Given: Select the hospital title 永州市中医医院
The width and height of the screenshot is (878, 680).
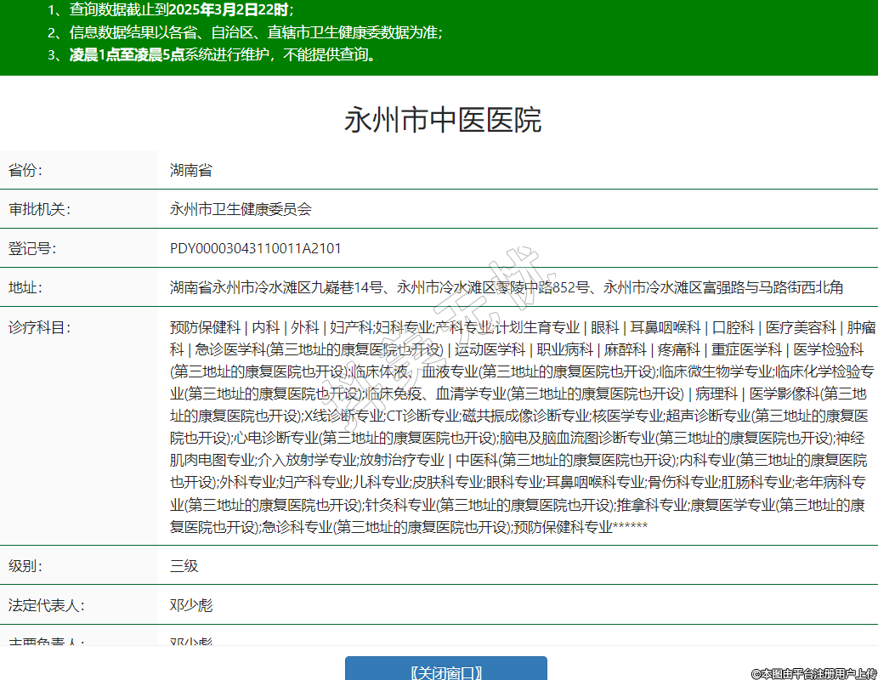Looking at the screenshot, I should click(x=442, y=120).
